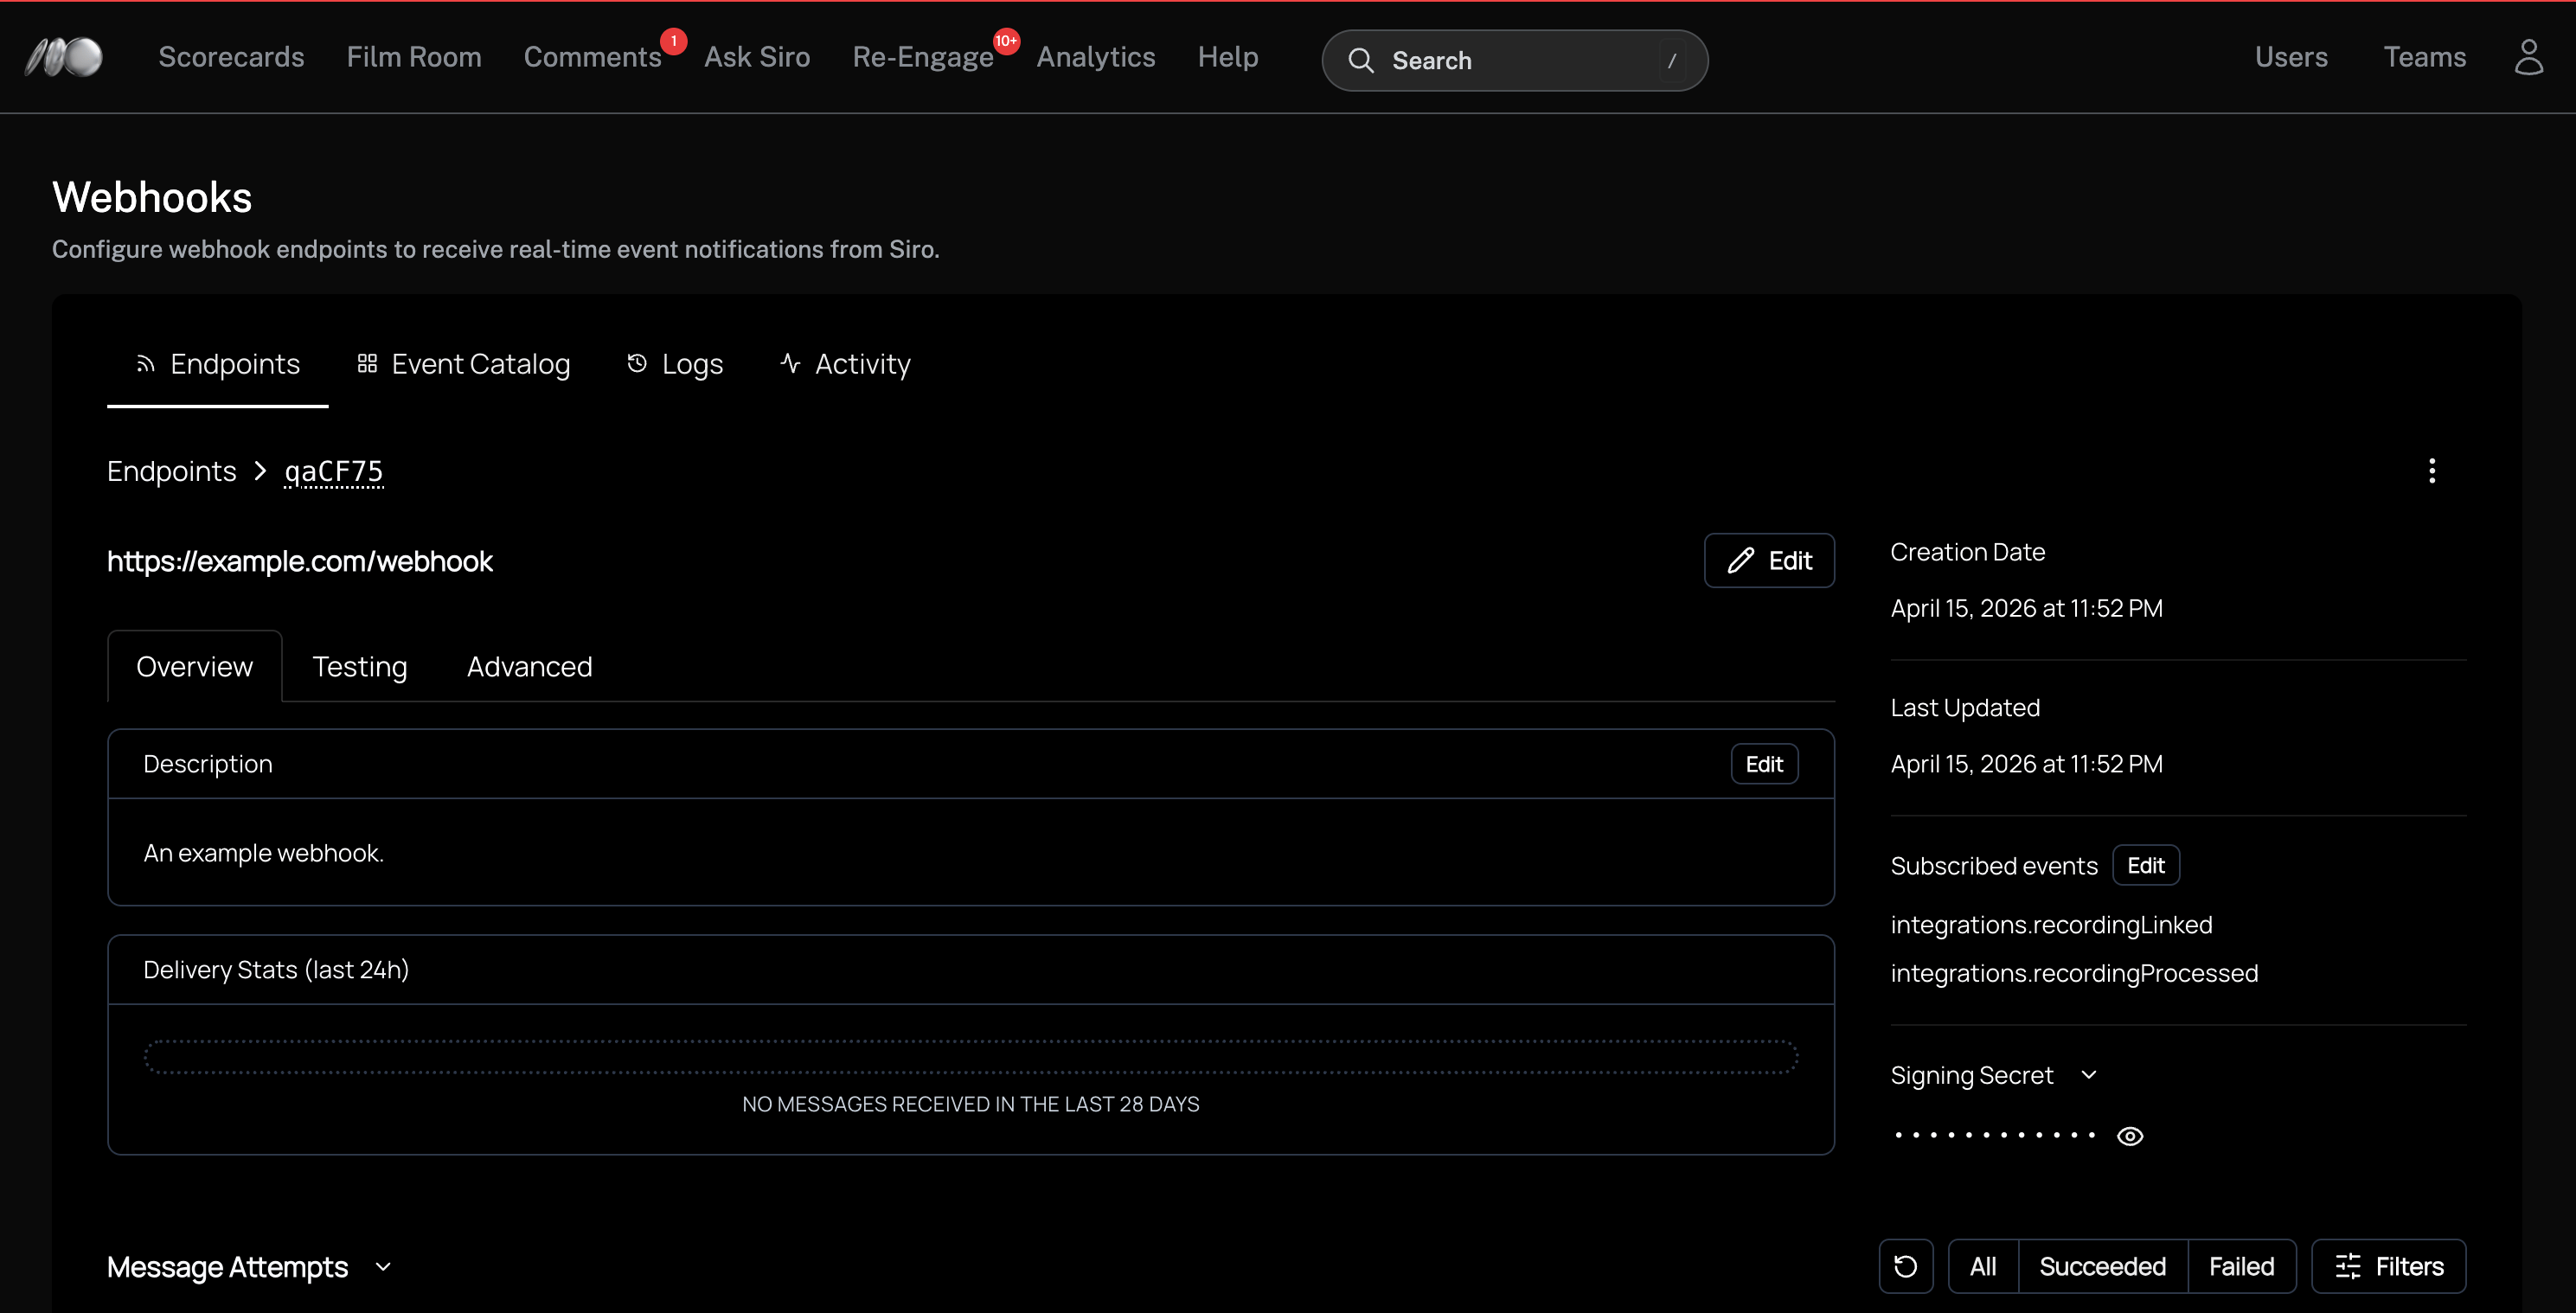Go to Teams page

point(2425,57)
